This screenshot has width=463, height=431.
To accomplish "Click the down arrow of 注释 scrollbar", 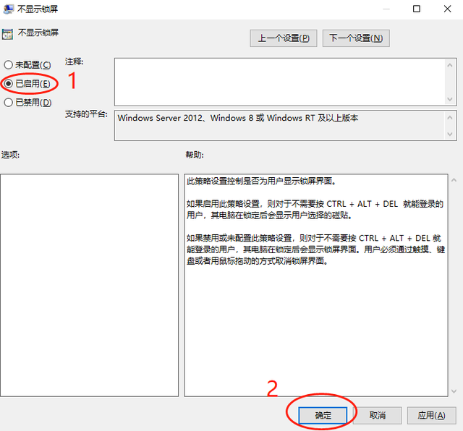I will (x=450, y=99).
